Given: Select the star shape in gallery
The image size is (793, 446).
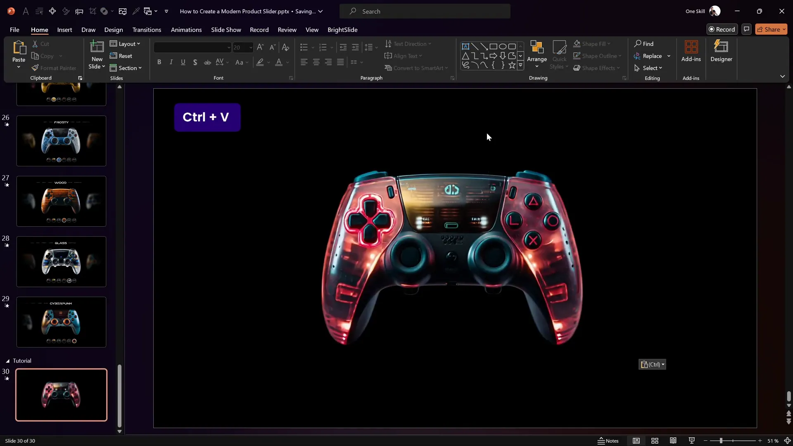Looking at the screenshot, I should (x=512, y=65).
